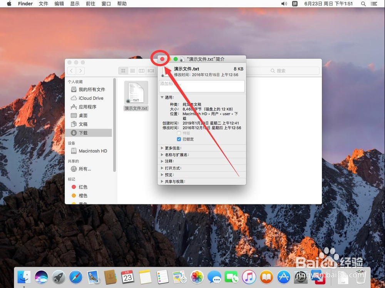This screenshot has height=288, width=385.
Task: Open Spotlight search in menu bar
Action: [363, 4]
